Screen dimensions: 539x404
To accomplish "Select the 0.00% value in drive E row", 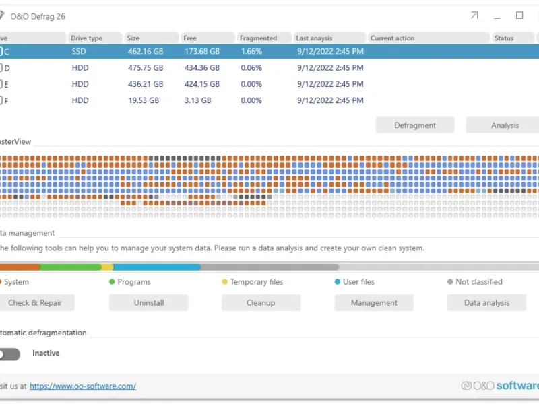I will (251, 84).
